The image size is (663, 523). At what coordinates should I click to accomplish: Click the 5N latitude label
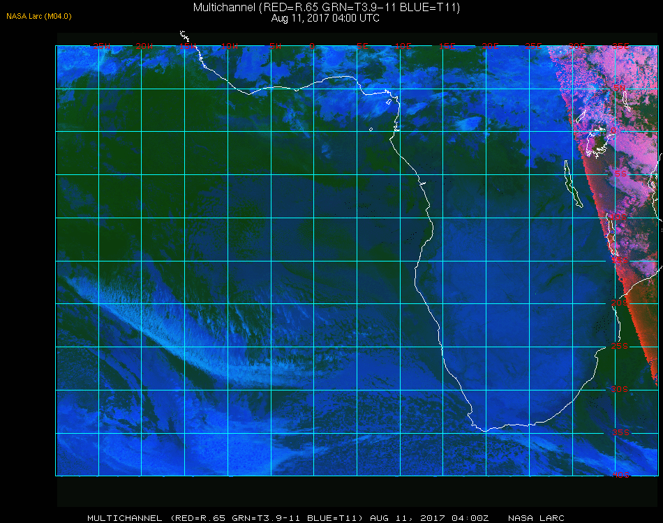[620, 88]
